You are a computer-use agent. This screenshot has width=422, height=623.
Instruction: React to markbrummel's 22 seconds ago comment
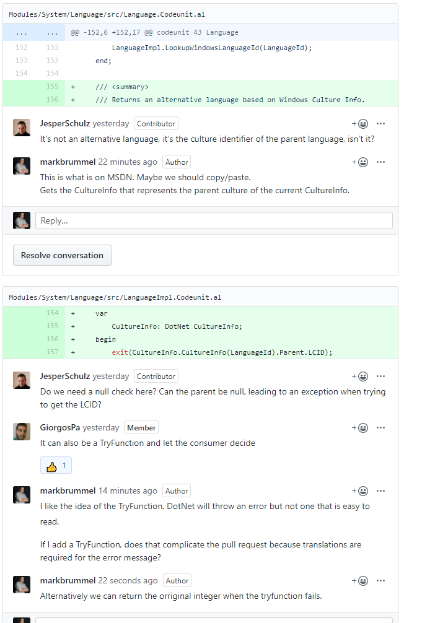coord(360,581)
